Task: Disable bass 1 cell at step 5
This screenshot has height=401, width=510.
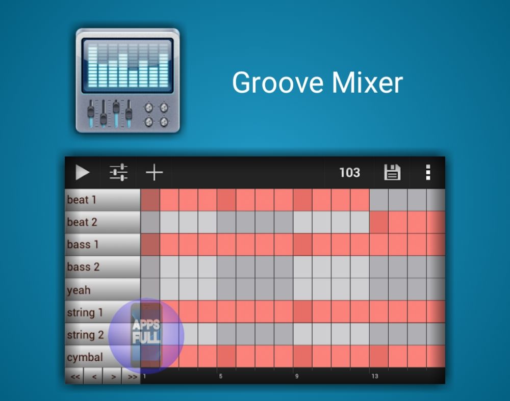Action: click(x=226, y=245)
